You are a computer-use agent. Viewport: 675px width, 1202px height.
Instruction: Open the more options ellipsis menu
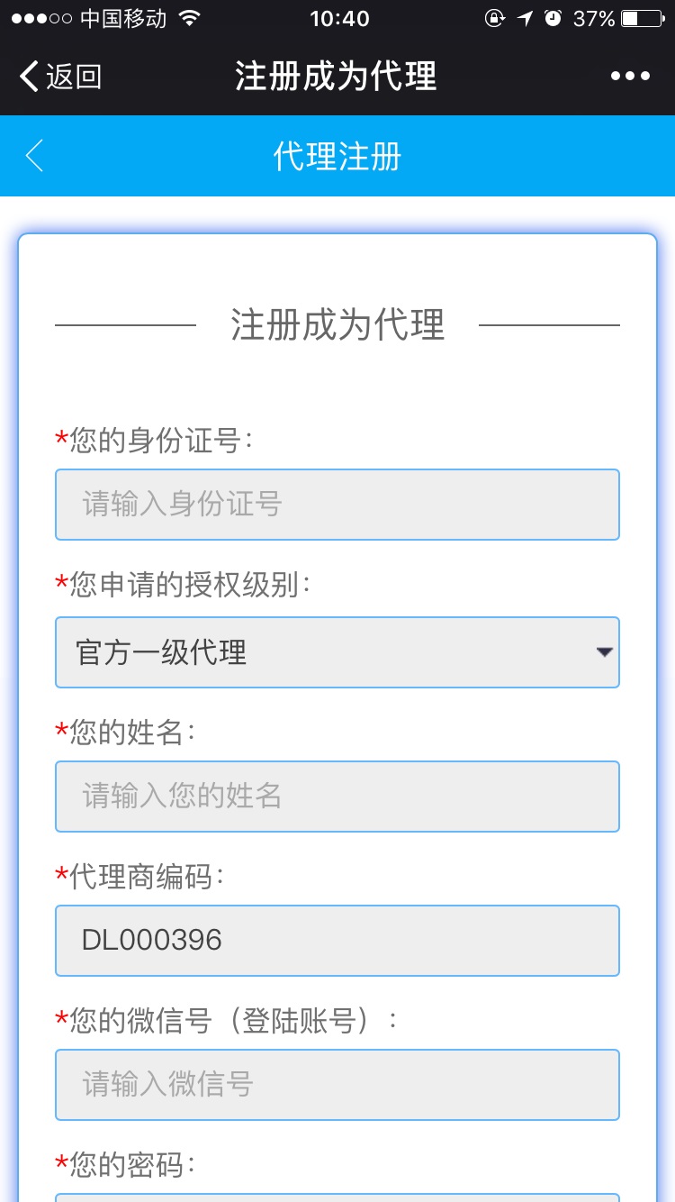pos(631,76)
